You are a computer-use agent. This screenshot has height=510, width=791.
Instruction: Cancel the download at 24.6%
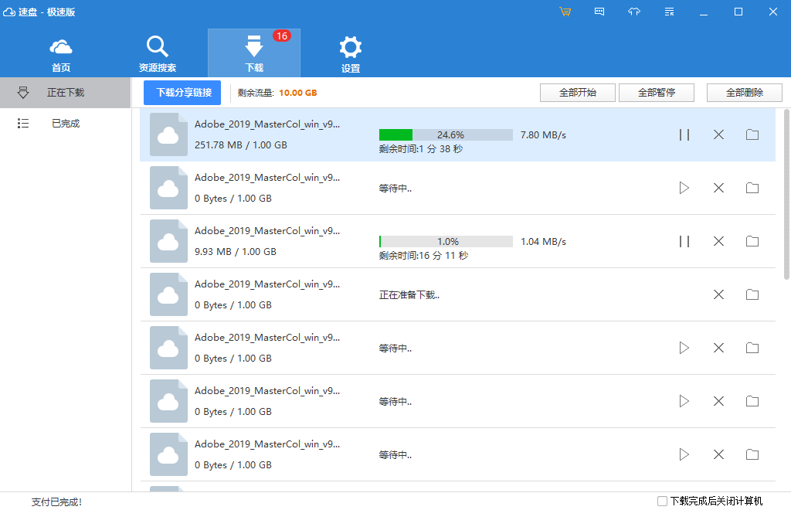coord(719,134)
